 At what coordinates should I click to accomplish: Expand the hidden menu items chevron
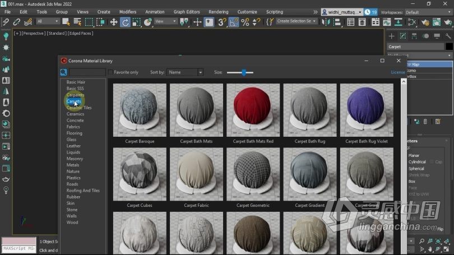[x=315, y=12]
